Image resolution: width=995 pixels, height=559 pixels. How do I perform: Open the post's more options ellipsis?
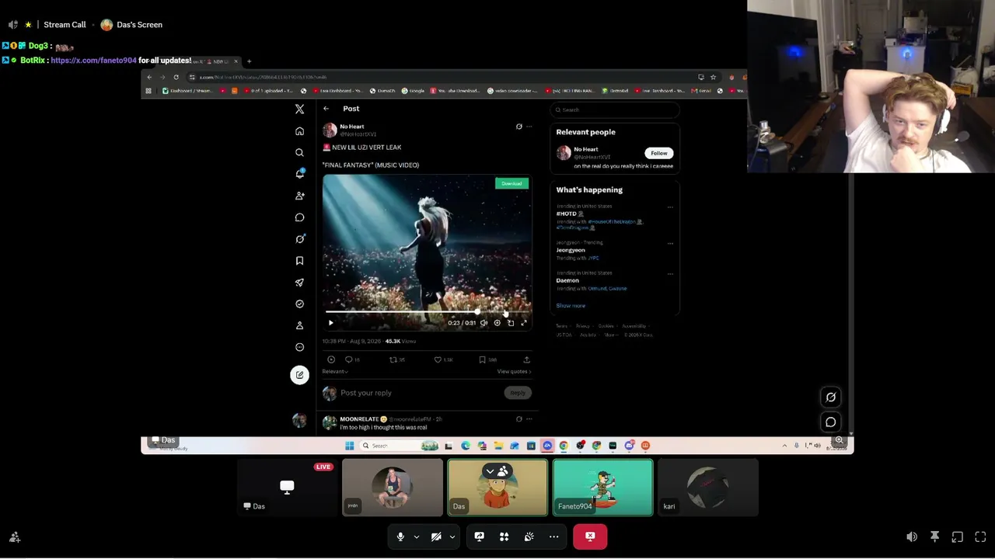[529, 127]
